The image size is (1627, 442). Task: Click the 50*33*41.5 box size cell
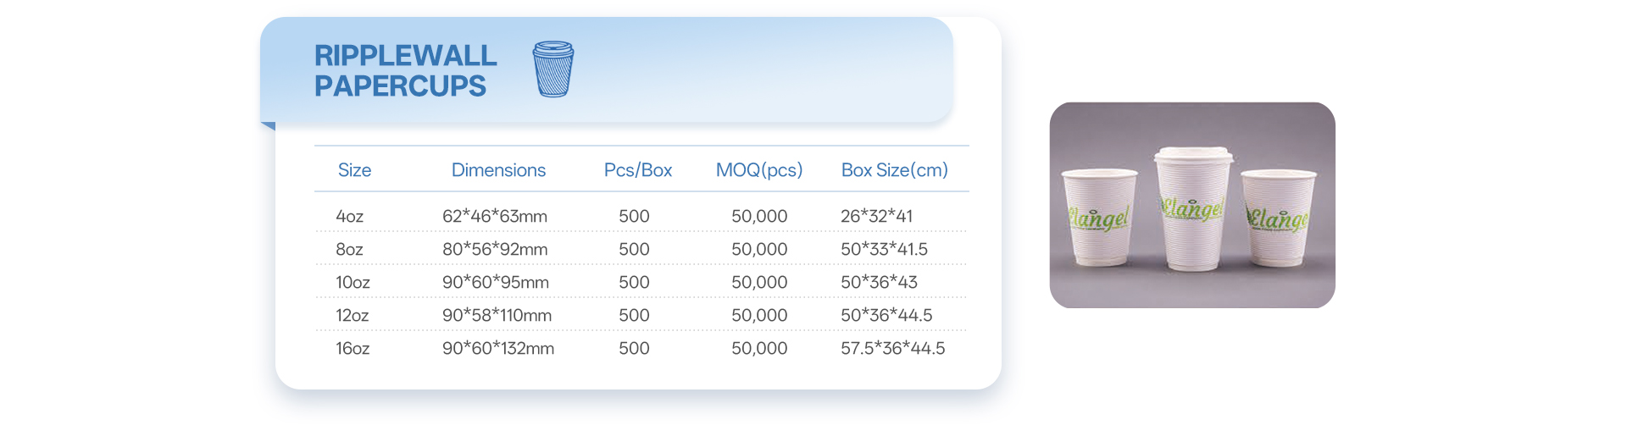(884, 249)
